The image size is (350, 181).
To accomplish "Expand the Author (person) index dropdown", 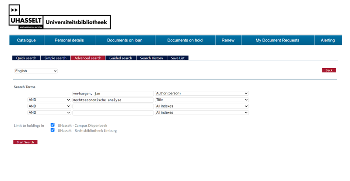I will point(202,94).
